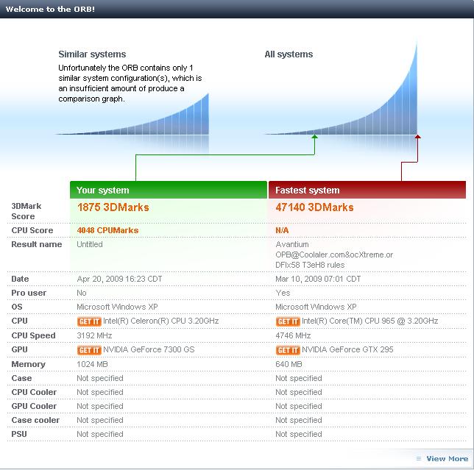This screenshot has height=470, width=474.
Task: Click the Result name row label
Action: (x=37, y=244)
